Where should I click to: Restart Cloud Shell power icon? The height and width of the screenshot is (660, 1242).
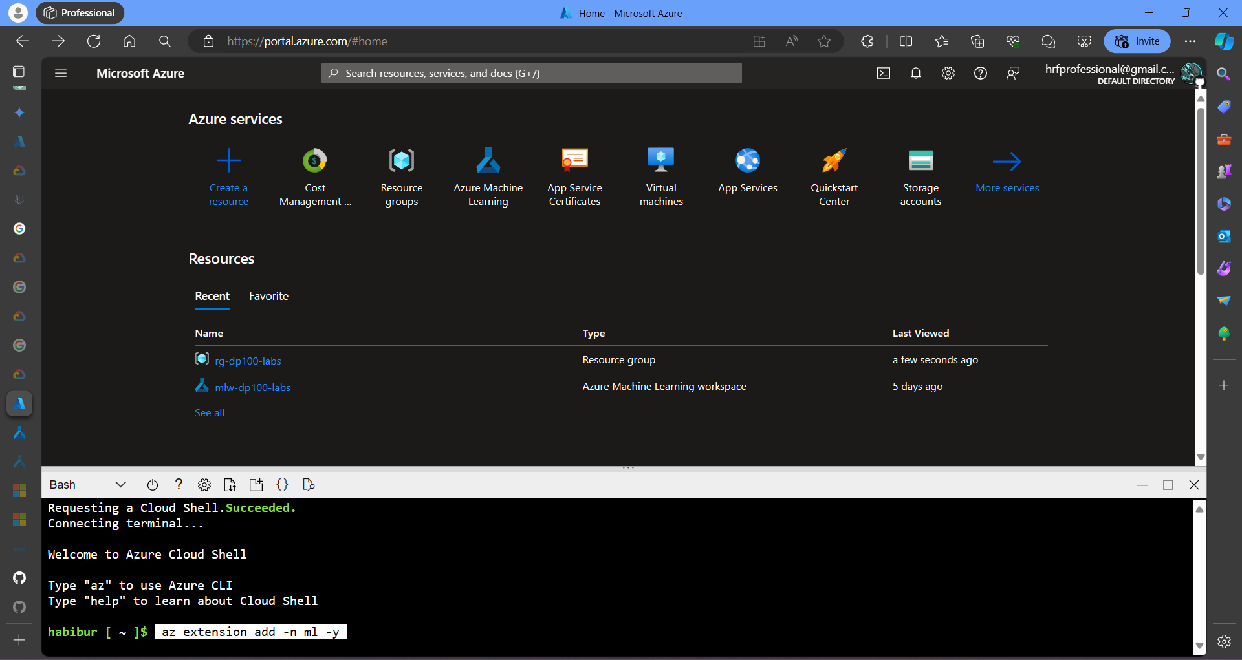coord(153,485)
